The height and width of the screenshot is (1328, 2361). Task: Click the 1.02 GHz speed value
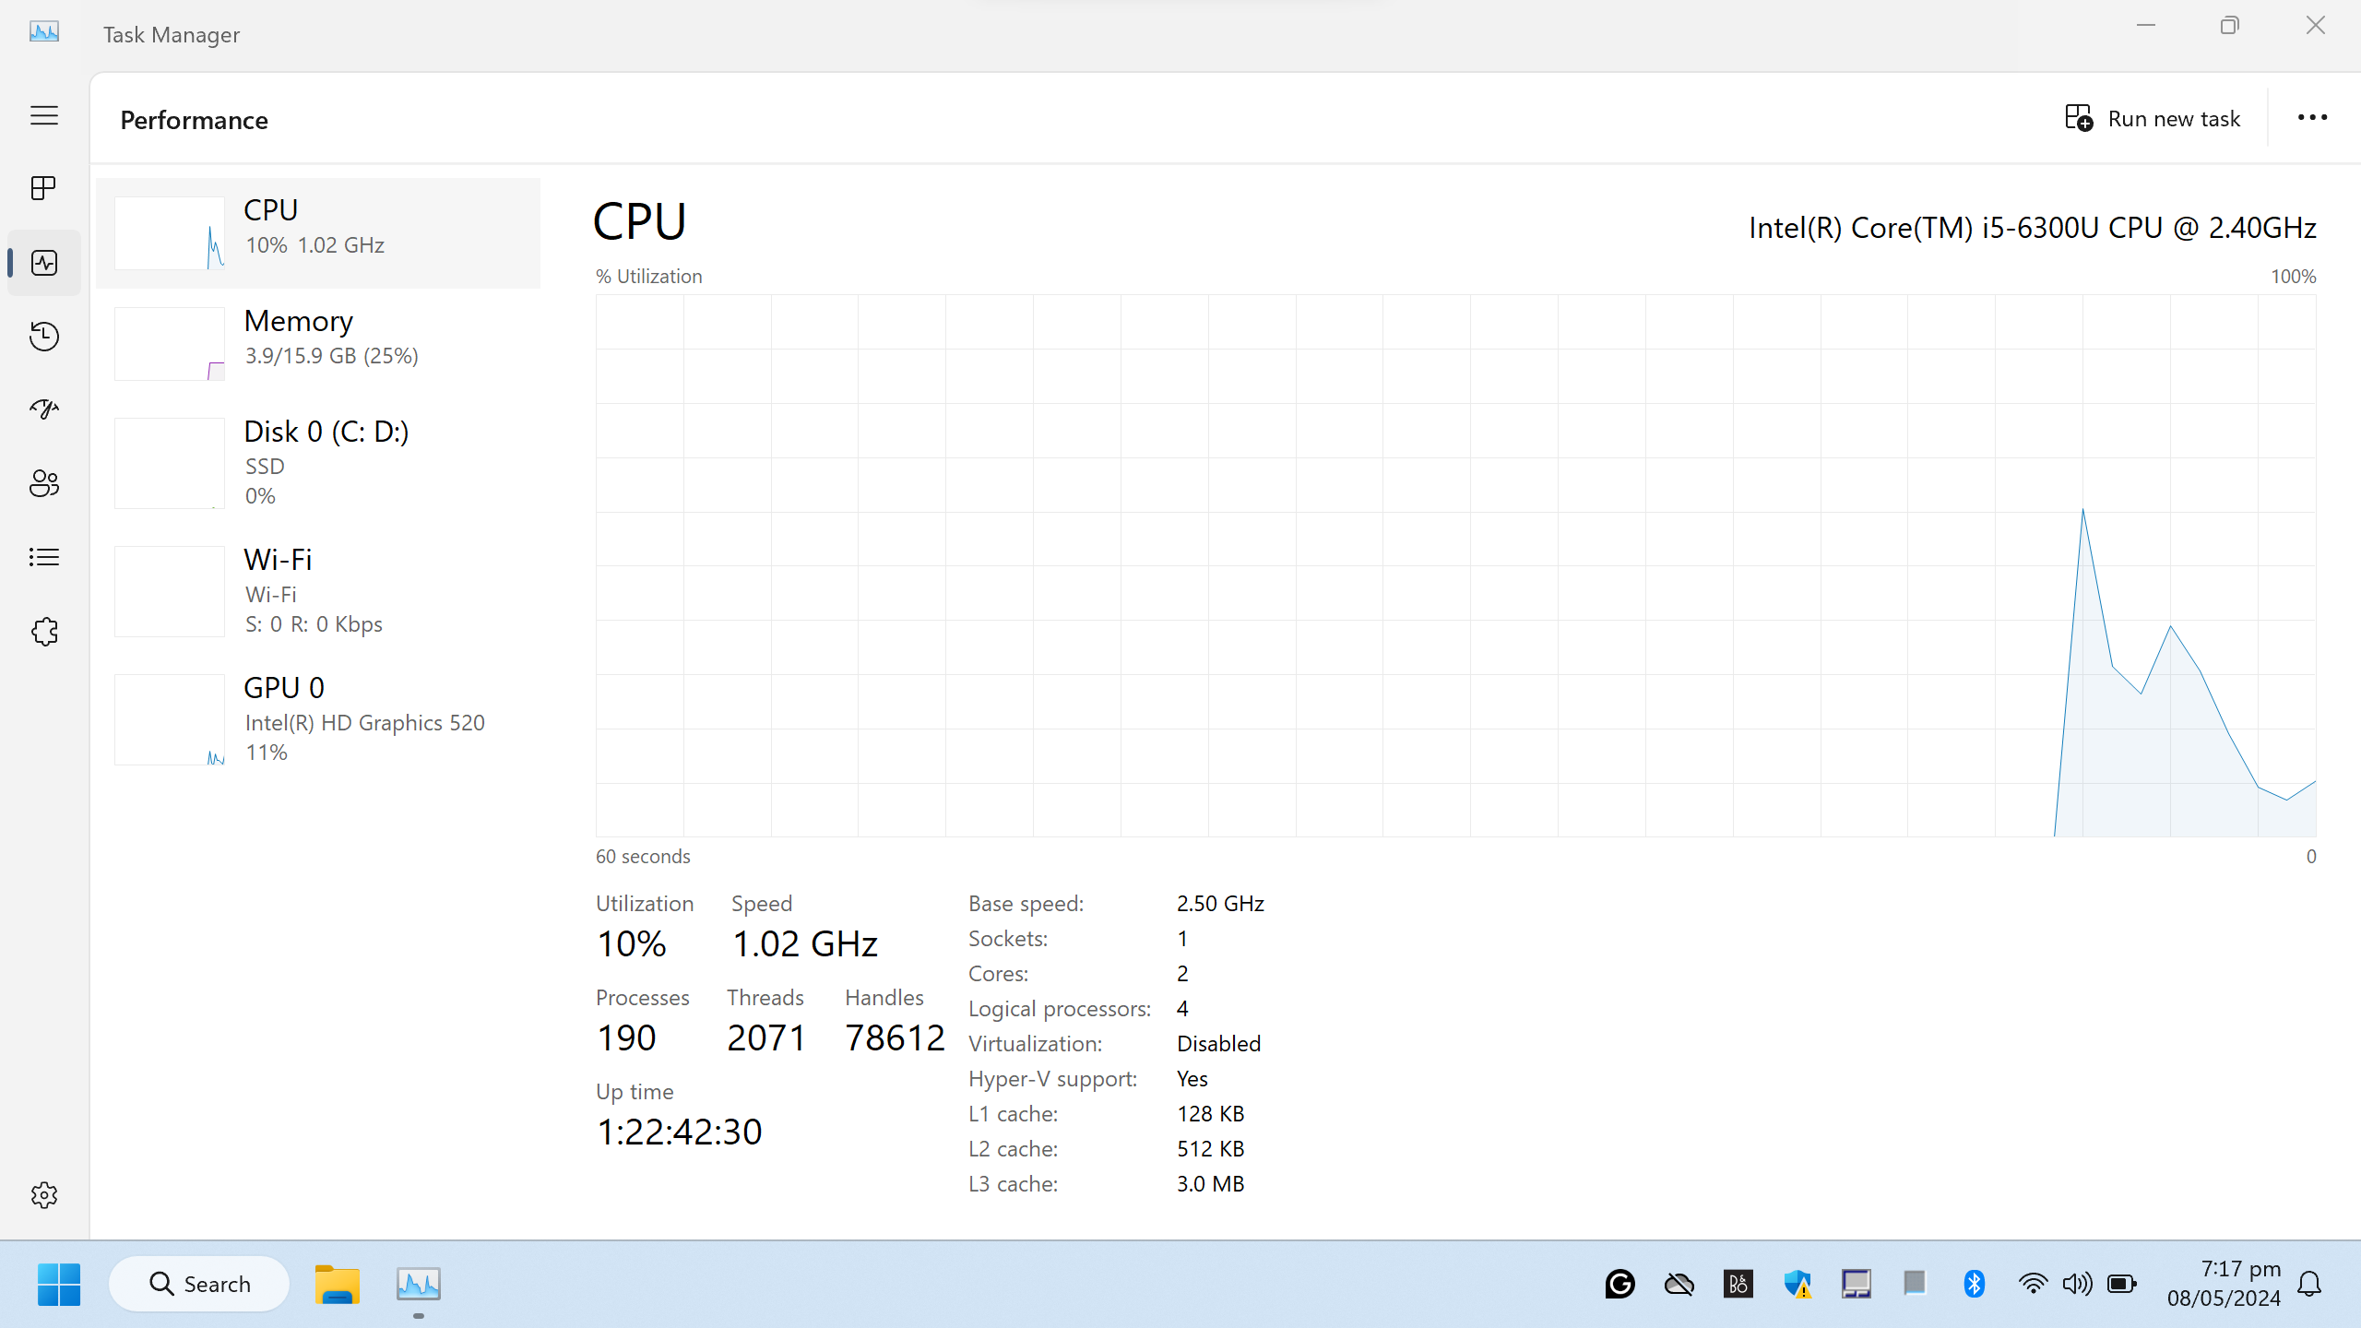tap(804, 944)
